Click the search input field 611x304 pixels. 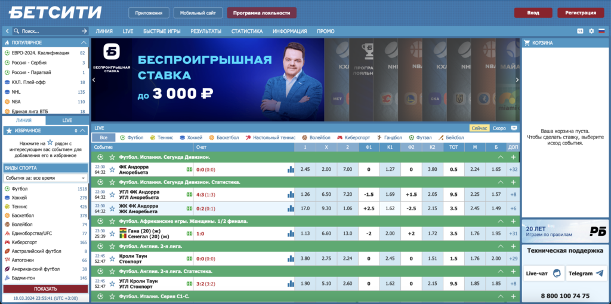pos(51,31)
